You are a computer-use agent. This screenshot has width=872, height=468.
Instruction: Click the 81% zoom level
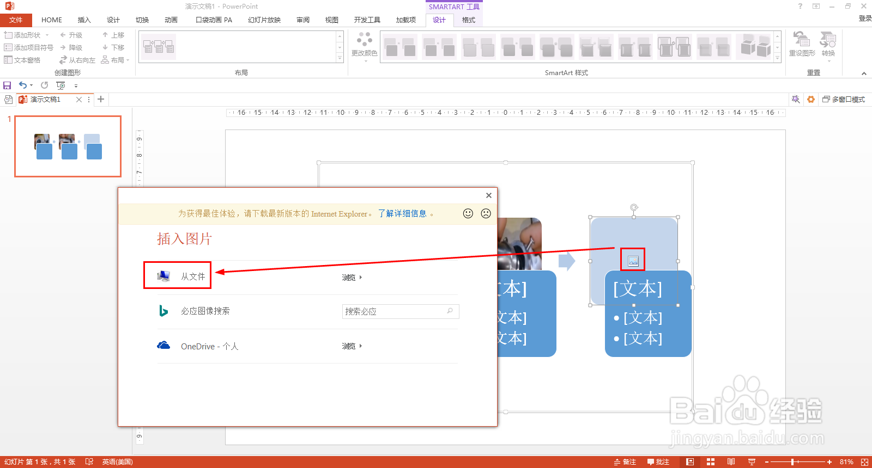(846, 462)
